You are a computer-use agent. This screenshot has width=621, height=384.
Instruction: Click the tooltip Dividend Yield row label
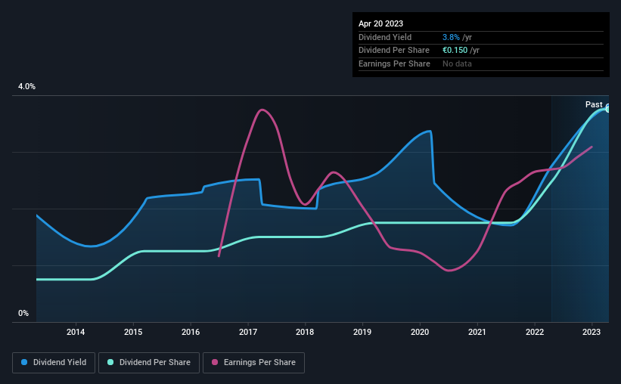[385, 37]
